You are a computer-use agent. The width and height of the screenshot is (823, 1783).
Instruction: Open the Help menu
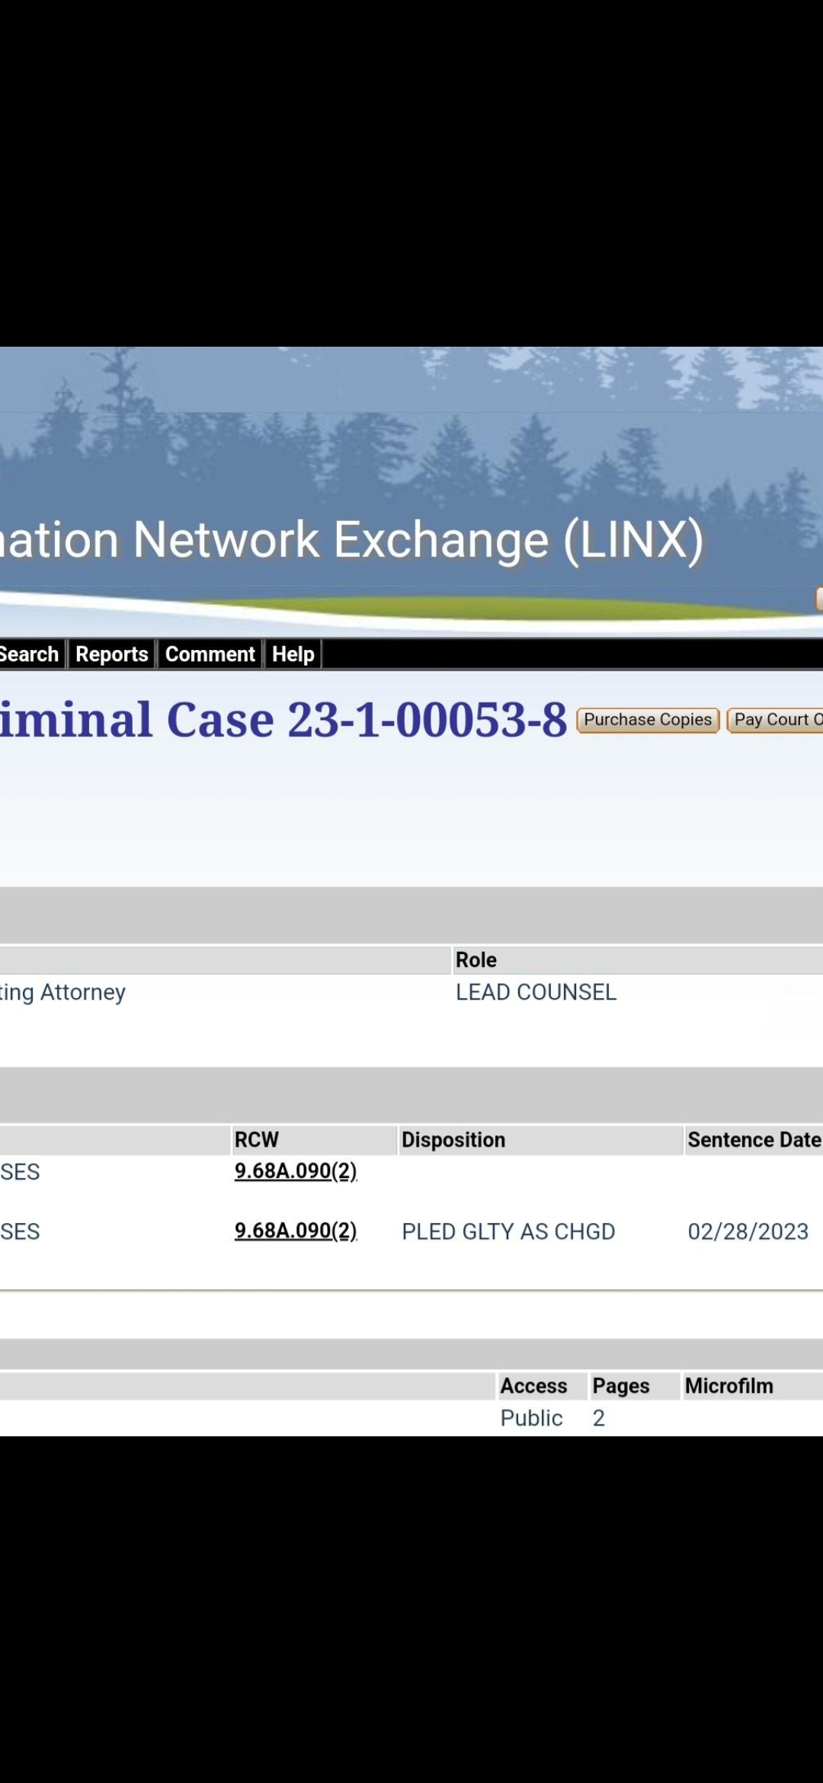click(x=293, y=654)
